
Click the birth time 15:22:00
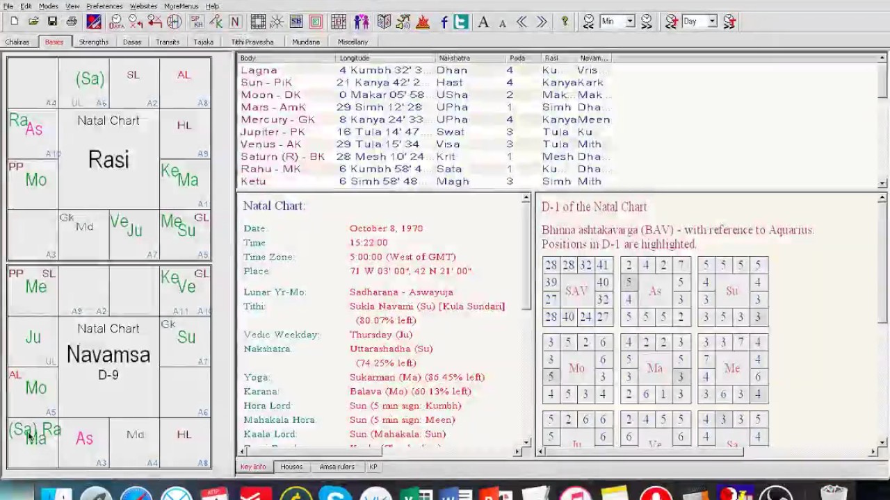click(369, 243)
